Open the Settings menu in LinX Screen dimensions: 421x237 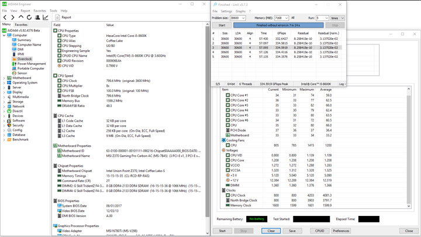[x=226, y=11]
